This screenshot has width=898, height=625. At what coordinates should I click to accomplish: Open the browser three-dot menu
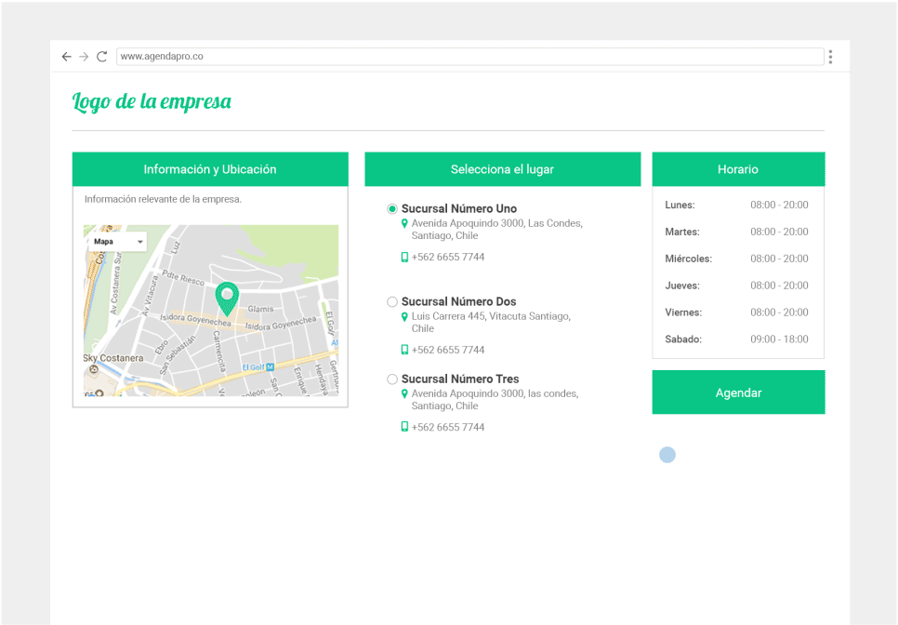pos(830,56)
